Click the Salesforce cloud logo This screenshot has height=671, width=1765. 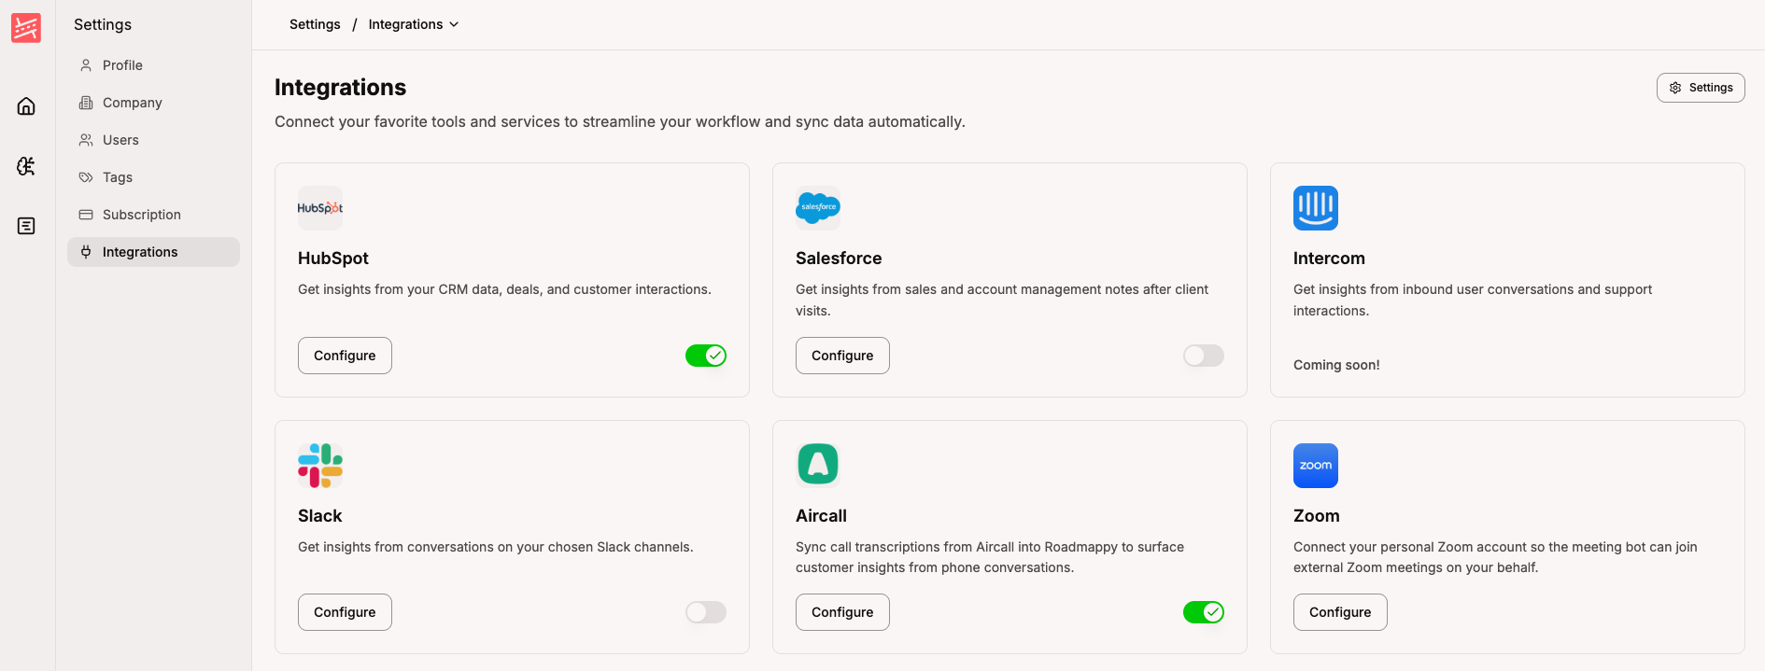point(817,207)
